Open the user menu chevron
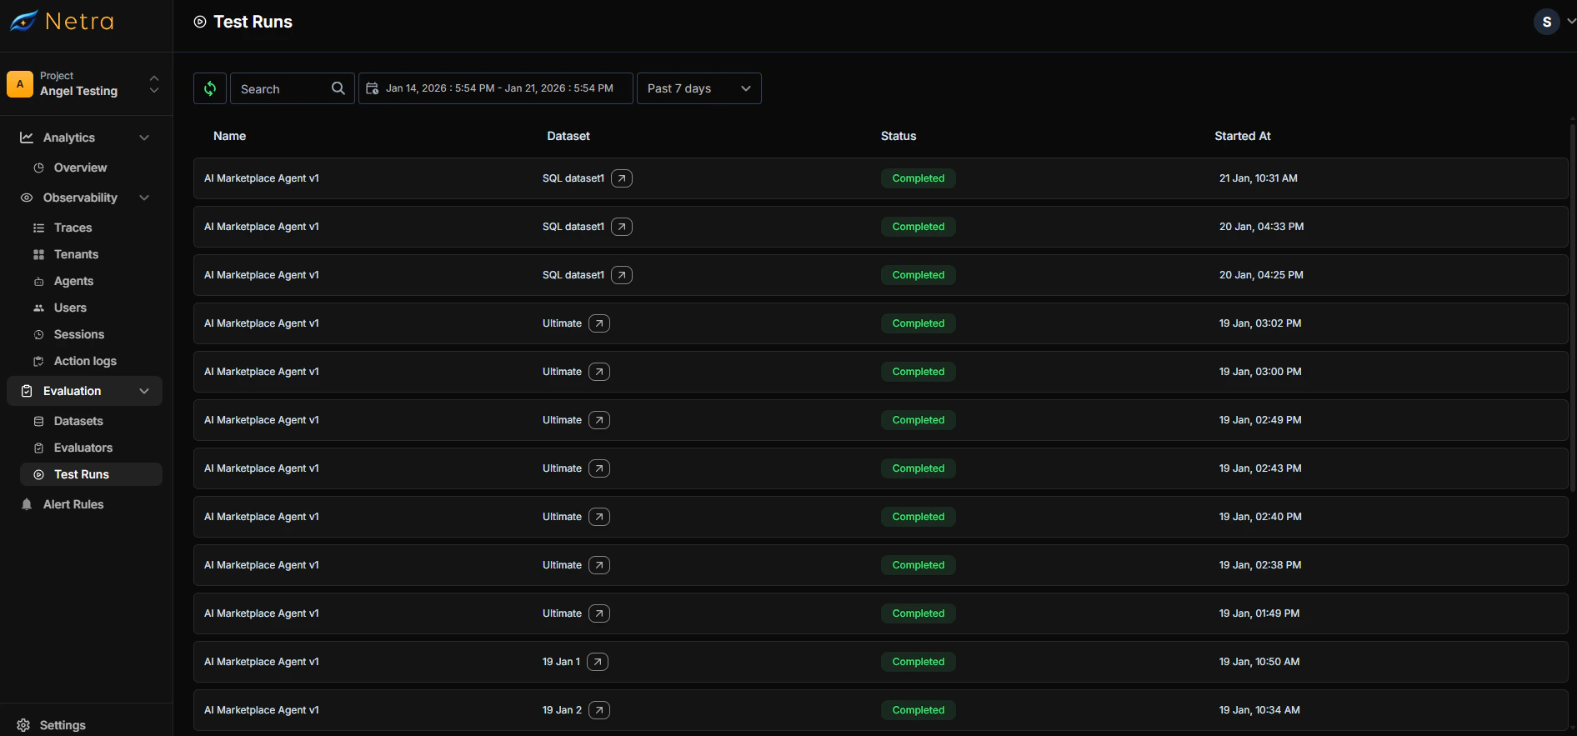 pyautogui.click(x=1570, y=22)
